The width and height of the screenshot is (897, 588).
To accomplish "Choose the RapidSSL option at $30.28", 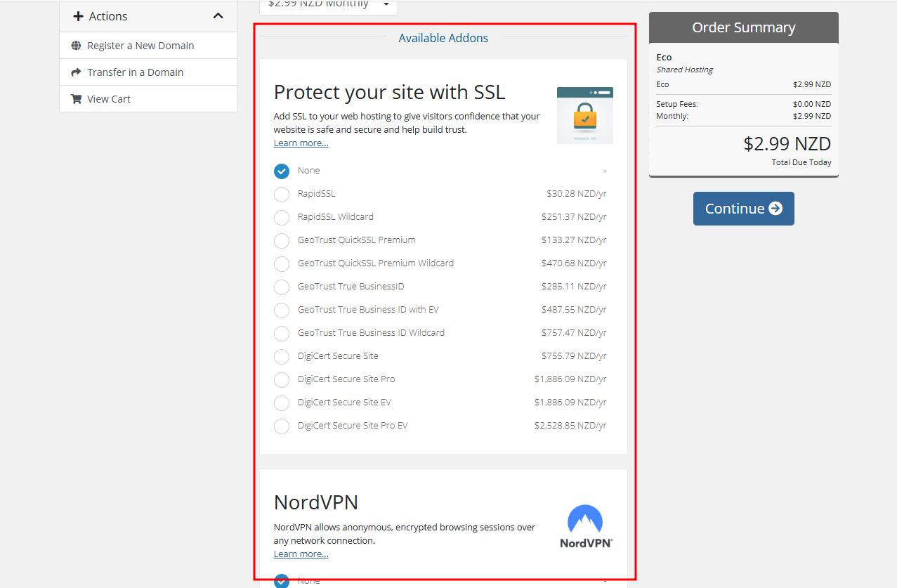I will (x=282, y=194).
